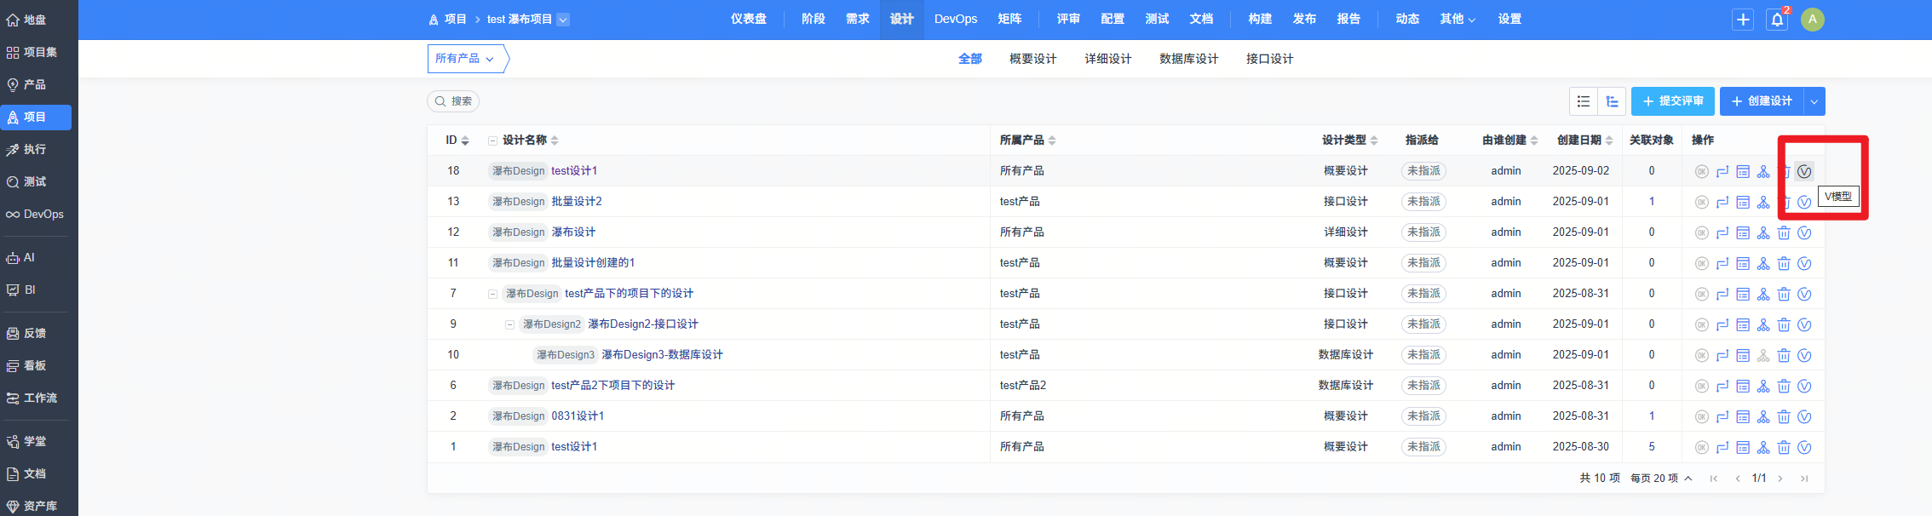Switch to flat list view mode

click(x=1584, y=101)
